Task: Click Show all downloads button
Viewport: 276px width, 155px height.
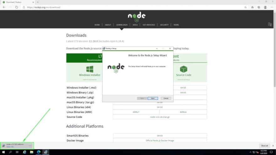Action: point(264,146)
